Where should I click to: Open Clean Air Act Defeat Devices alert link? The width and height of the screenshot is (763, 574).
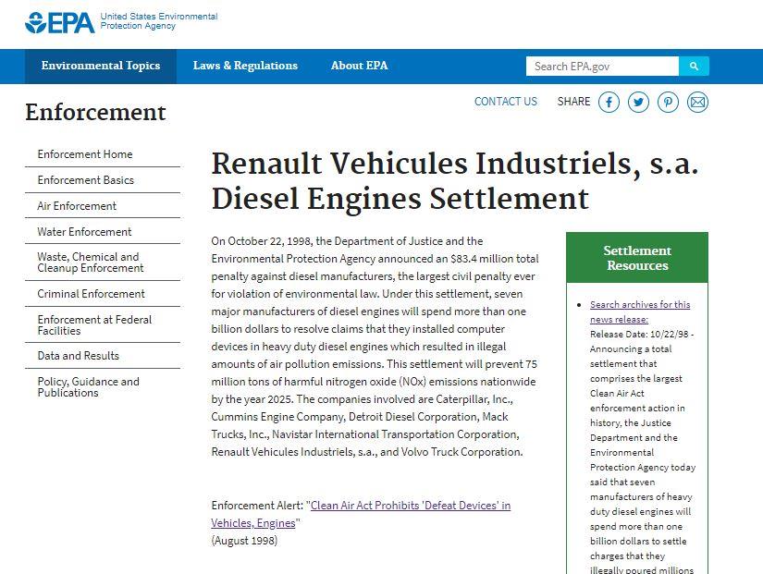(361, 514)
